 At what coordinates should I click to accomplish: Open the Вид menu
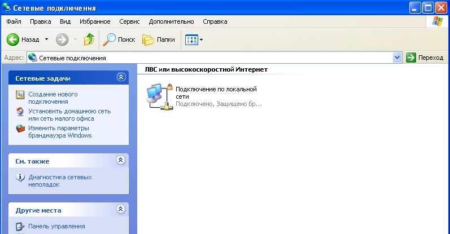[x=65, y=21]
